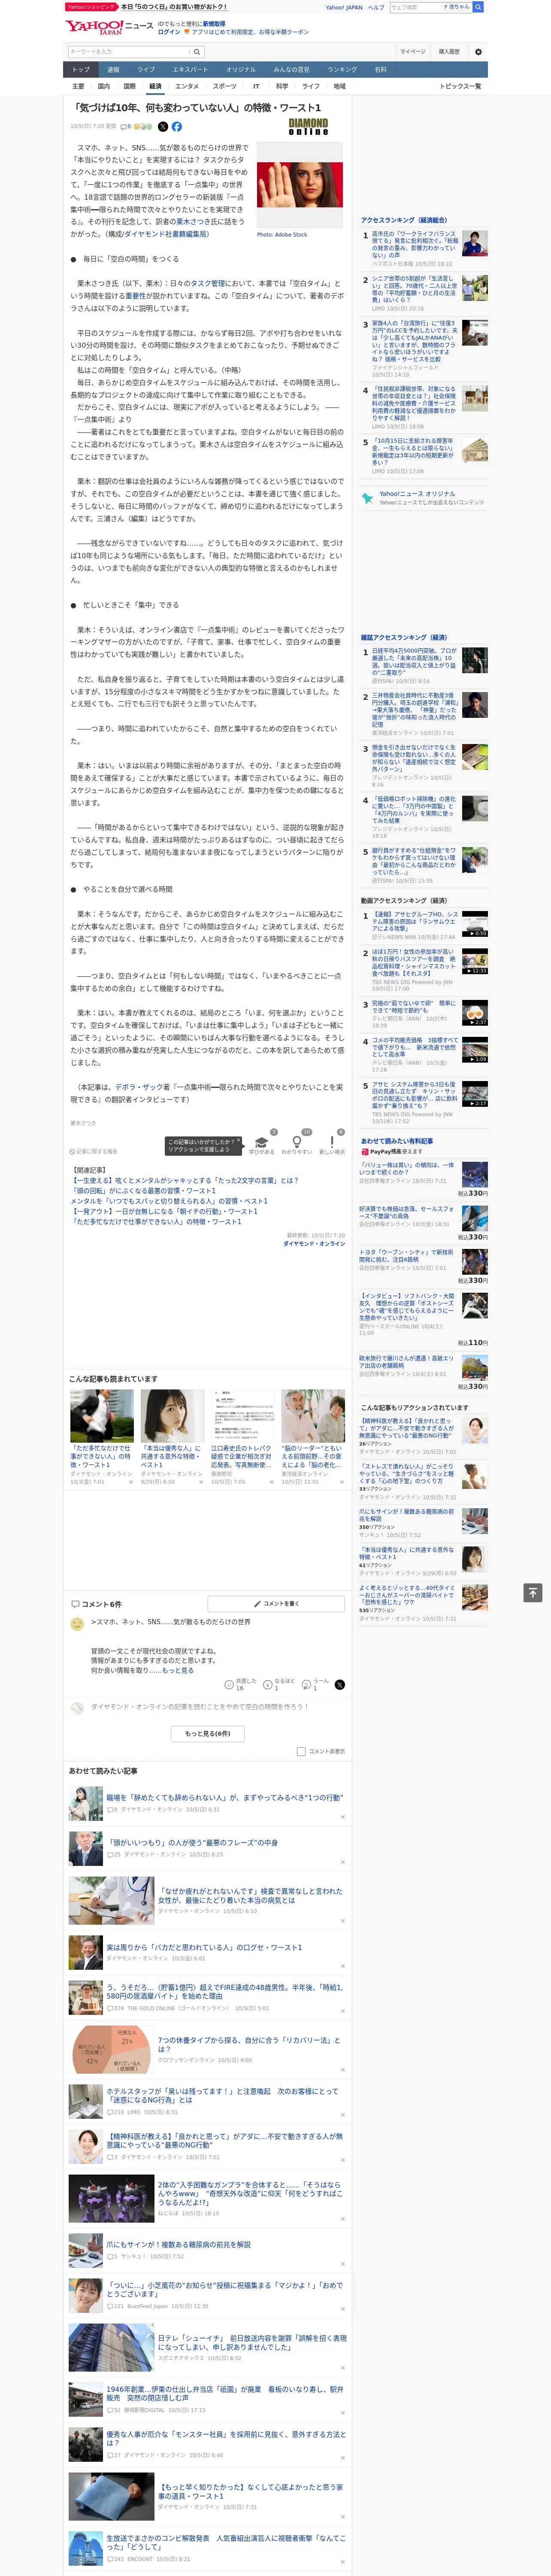The image size is (551, 2576).
Task: Toggle the コメント非表示 checkbox
Action: (301, 1752)
